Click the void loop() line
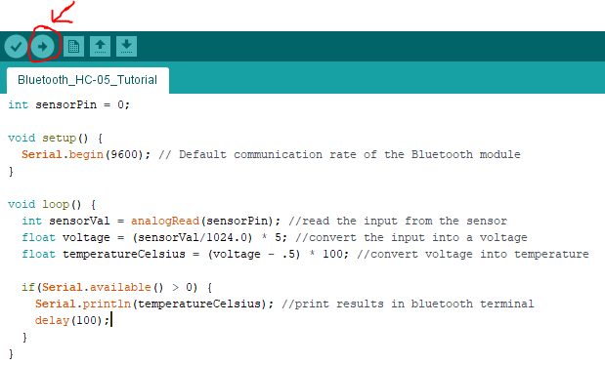Screen dimensions: 605x365 pos(52,204)
